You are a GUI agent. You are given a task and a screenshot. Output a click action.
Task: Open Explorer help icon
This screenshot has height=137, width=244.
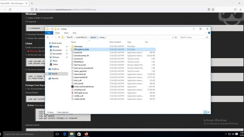tap(209, 33)
